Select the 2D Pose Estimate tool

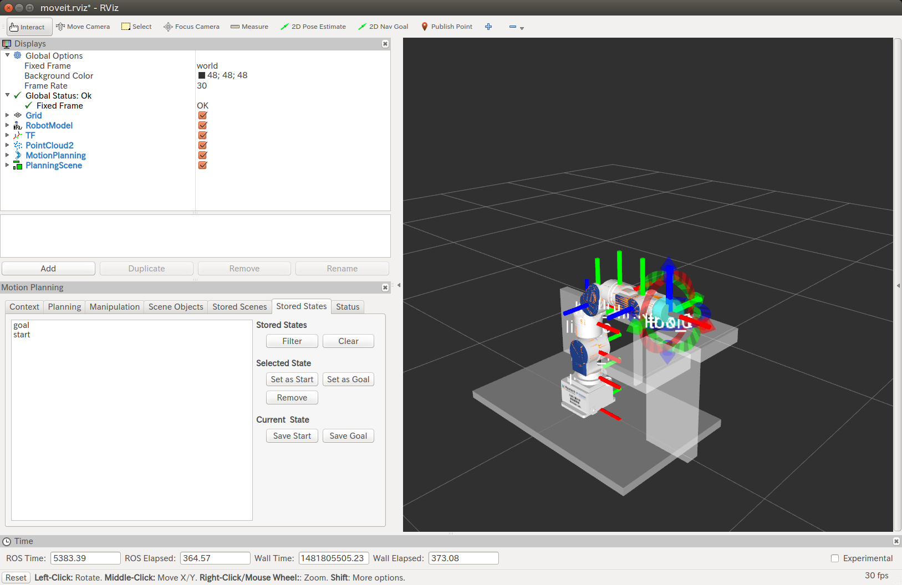point(313,27)
